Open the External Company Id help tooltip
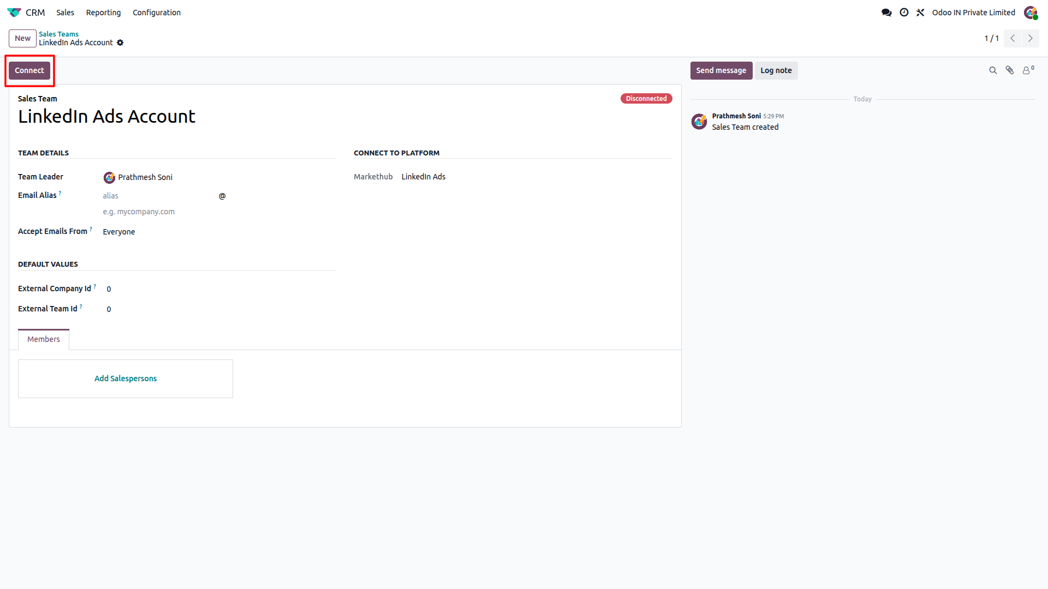The image size is (1048, 589). click(x=94, y=286)
